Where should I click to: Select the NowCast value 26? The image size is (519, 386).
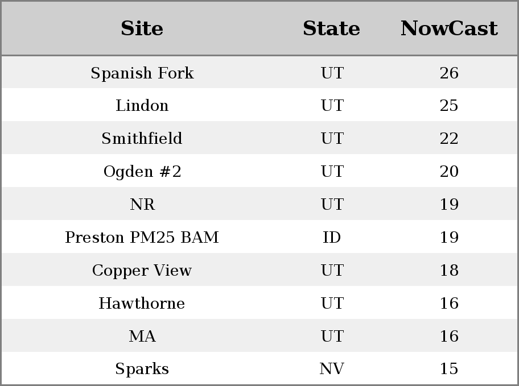(x=449, y=73)
